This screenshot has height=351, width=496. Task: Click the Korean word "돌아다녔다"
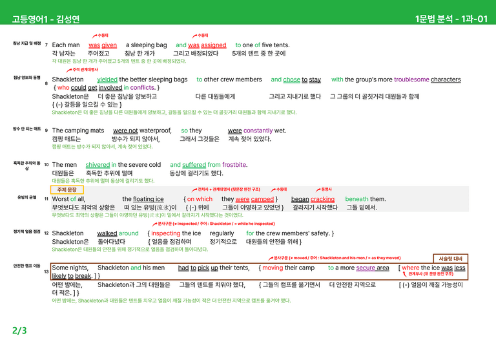point(111,242)
